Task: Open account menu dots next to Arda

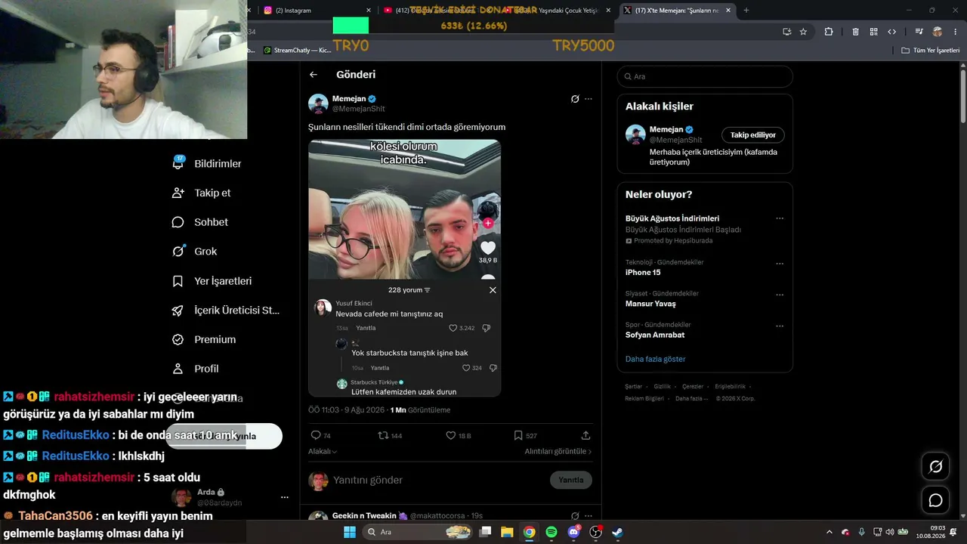Action: [285, 497]
